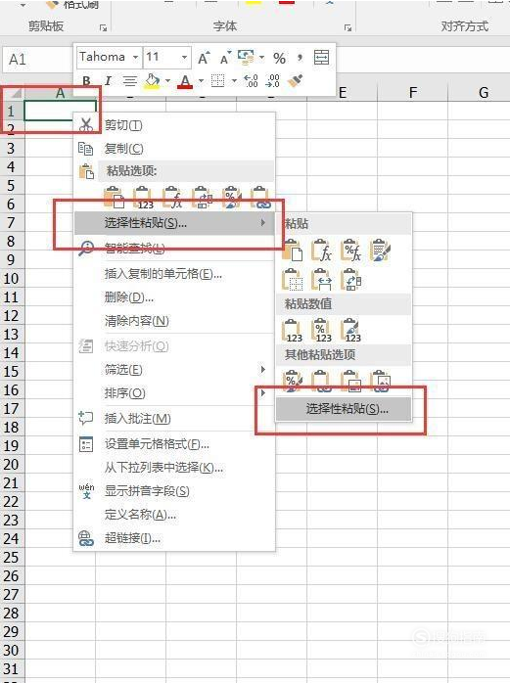Image resolution: width=510 pixels, height=683 pixels.
Task: Choose Picture paste icon under 其他粘贴选项
Action: pyautogui.click(x=350, y=381)
